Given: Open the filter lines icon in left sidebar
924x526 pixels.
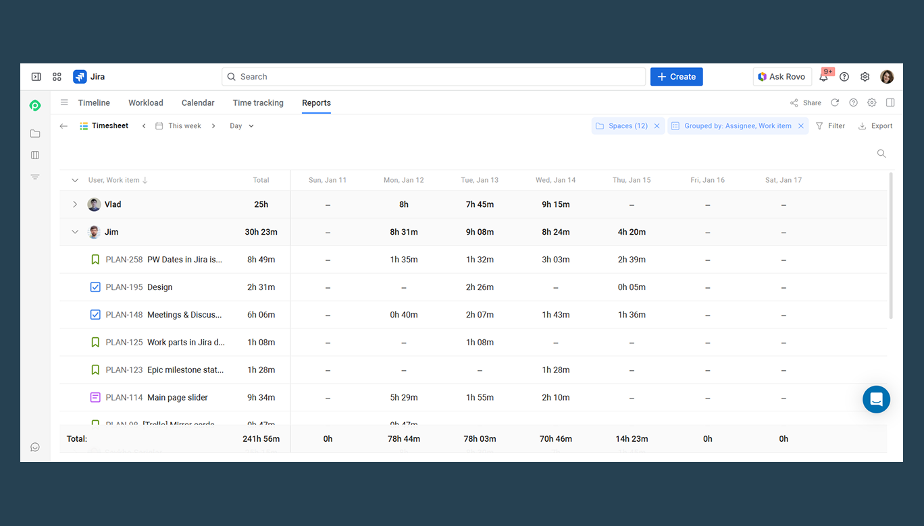Looking at the screenshot, I should (35, 177).
